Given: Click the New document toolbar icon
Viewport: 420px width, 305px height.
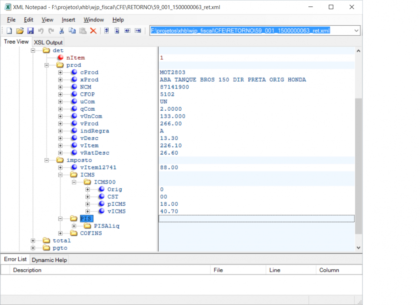Looking at the screenshot, I should pos(10,30).
